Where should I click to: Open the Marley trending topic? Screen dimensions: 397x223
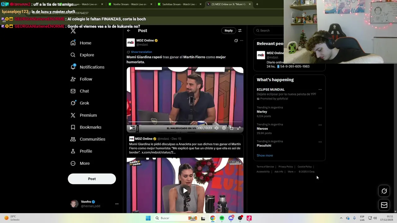(x=262, y=111)
